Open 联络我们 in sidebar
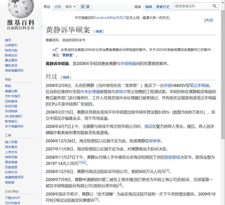The width and height of the screenshot is (225, 205). point(11,121)
